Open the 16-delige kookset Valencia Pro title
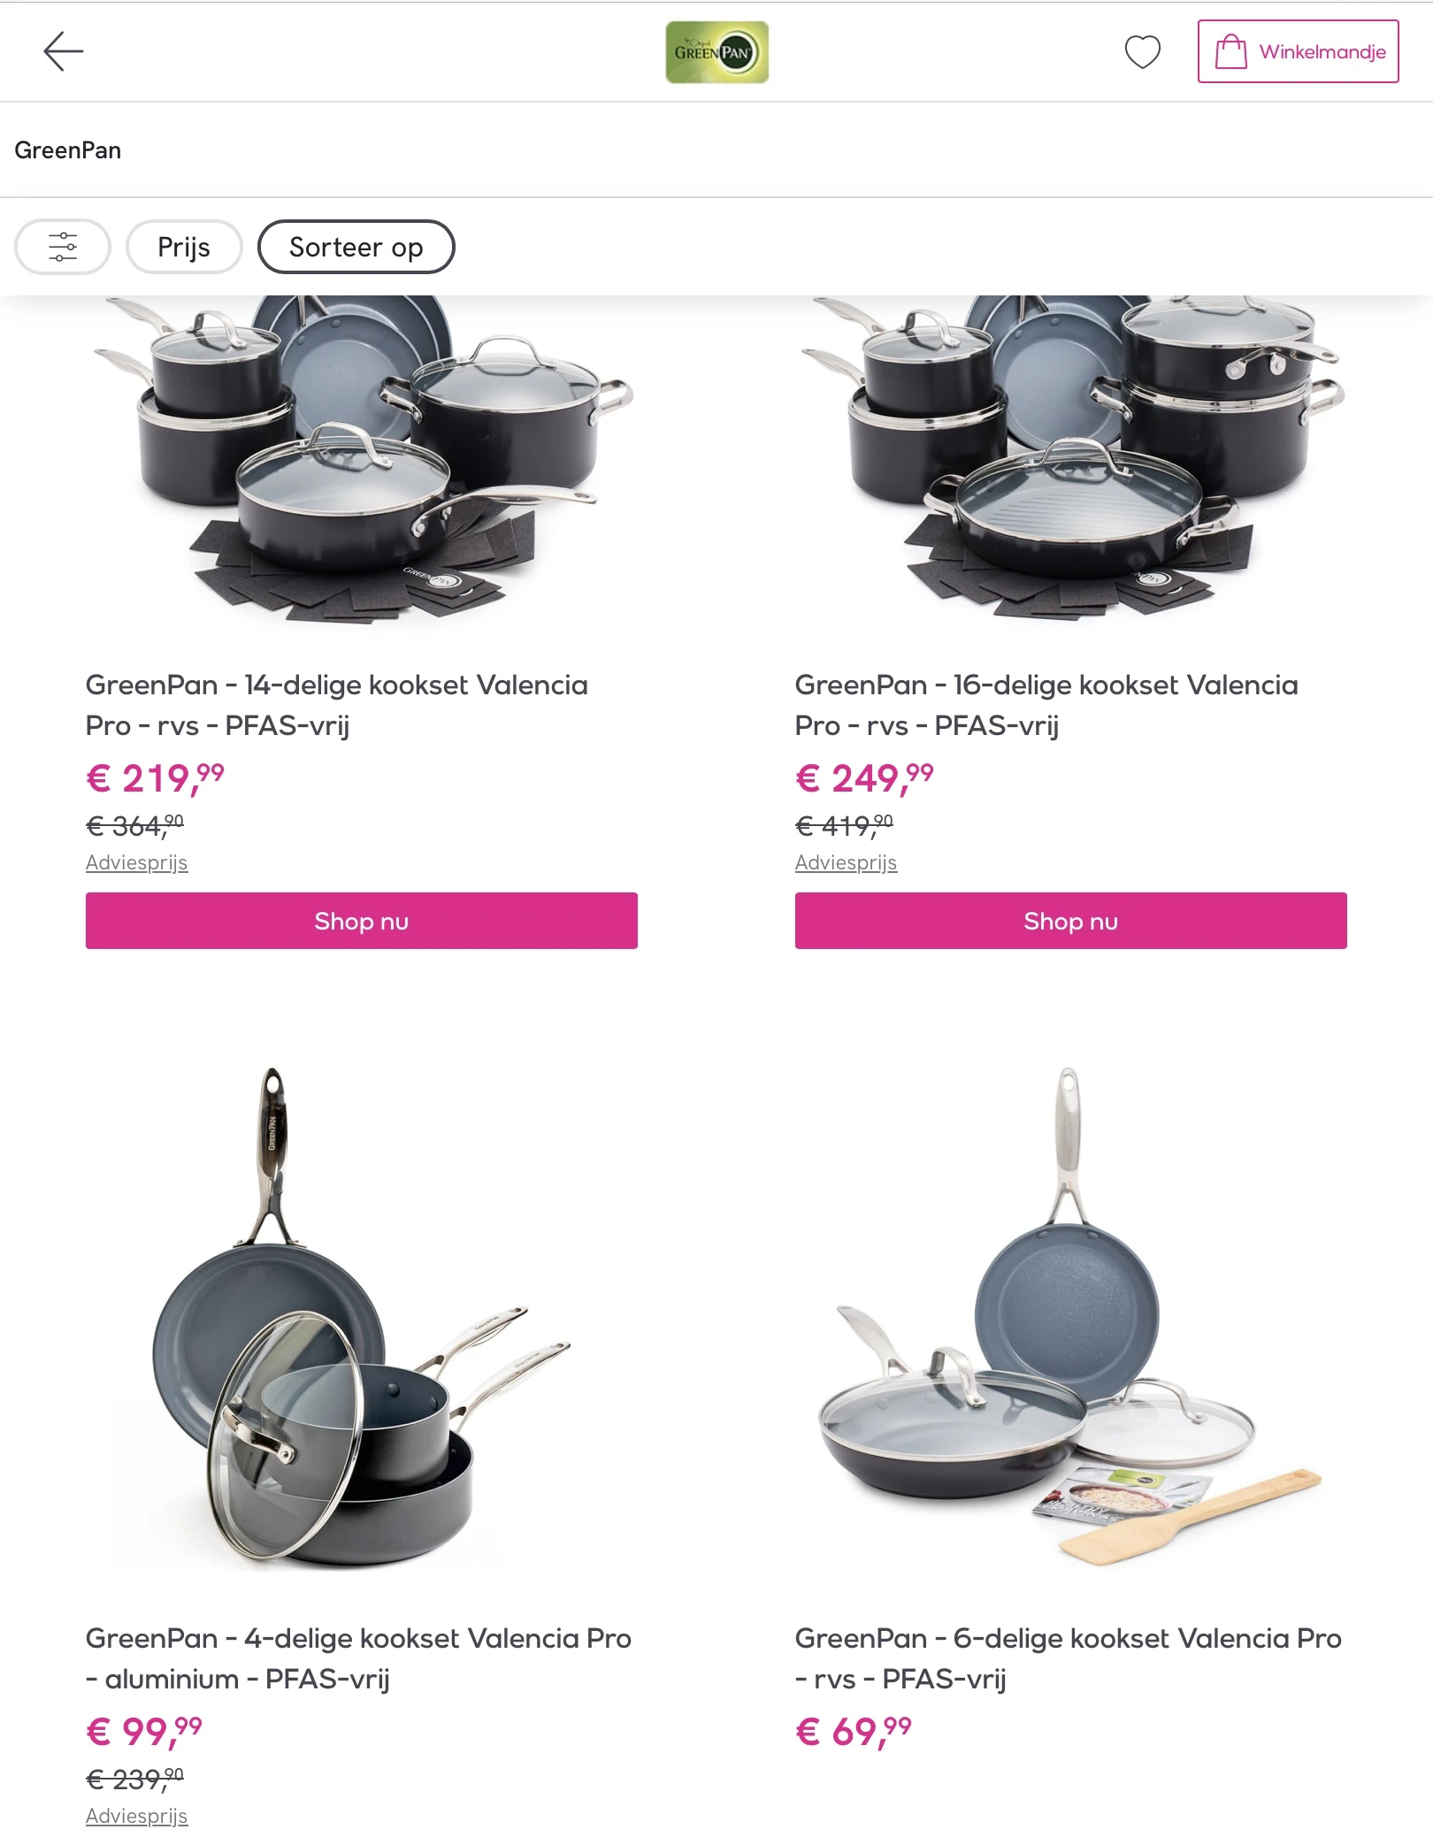 (1046, 705)
